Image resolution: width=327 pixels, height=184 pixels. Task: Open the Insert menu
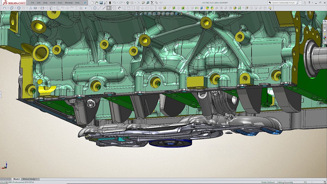tap(52, 3)
